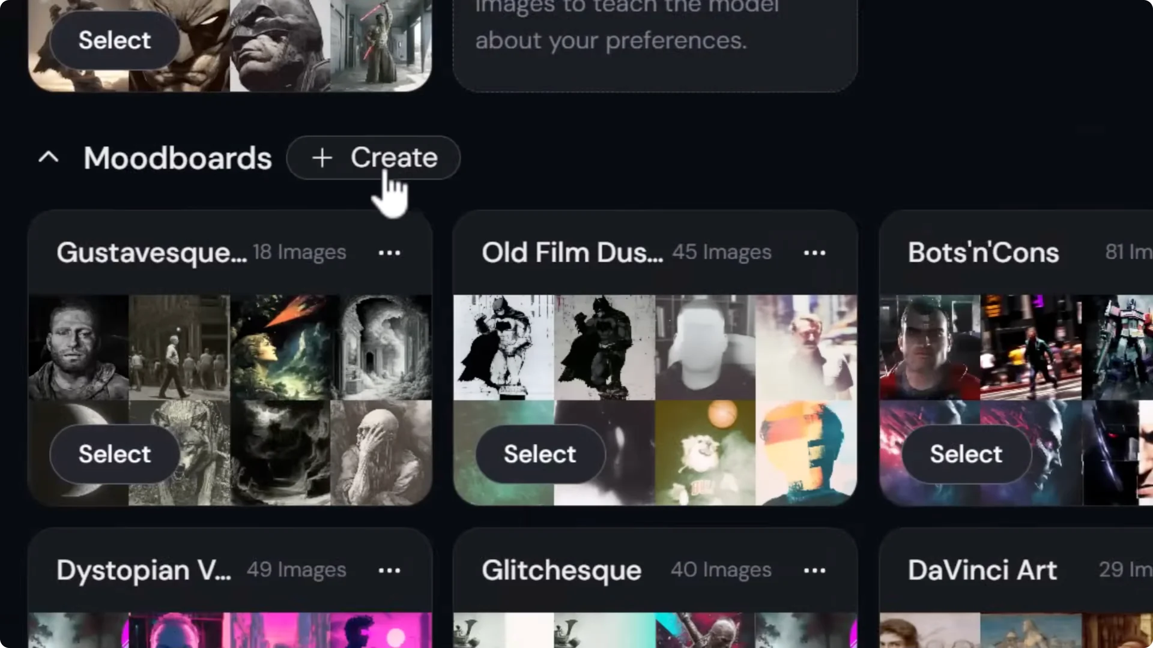1153x648 pixels.
Task: Open options menu for Dystopian moodboard
Action: tap(390, 571)
